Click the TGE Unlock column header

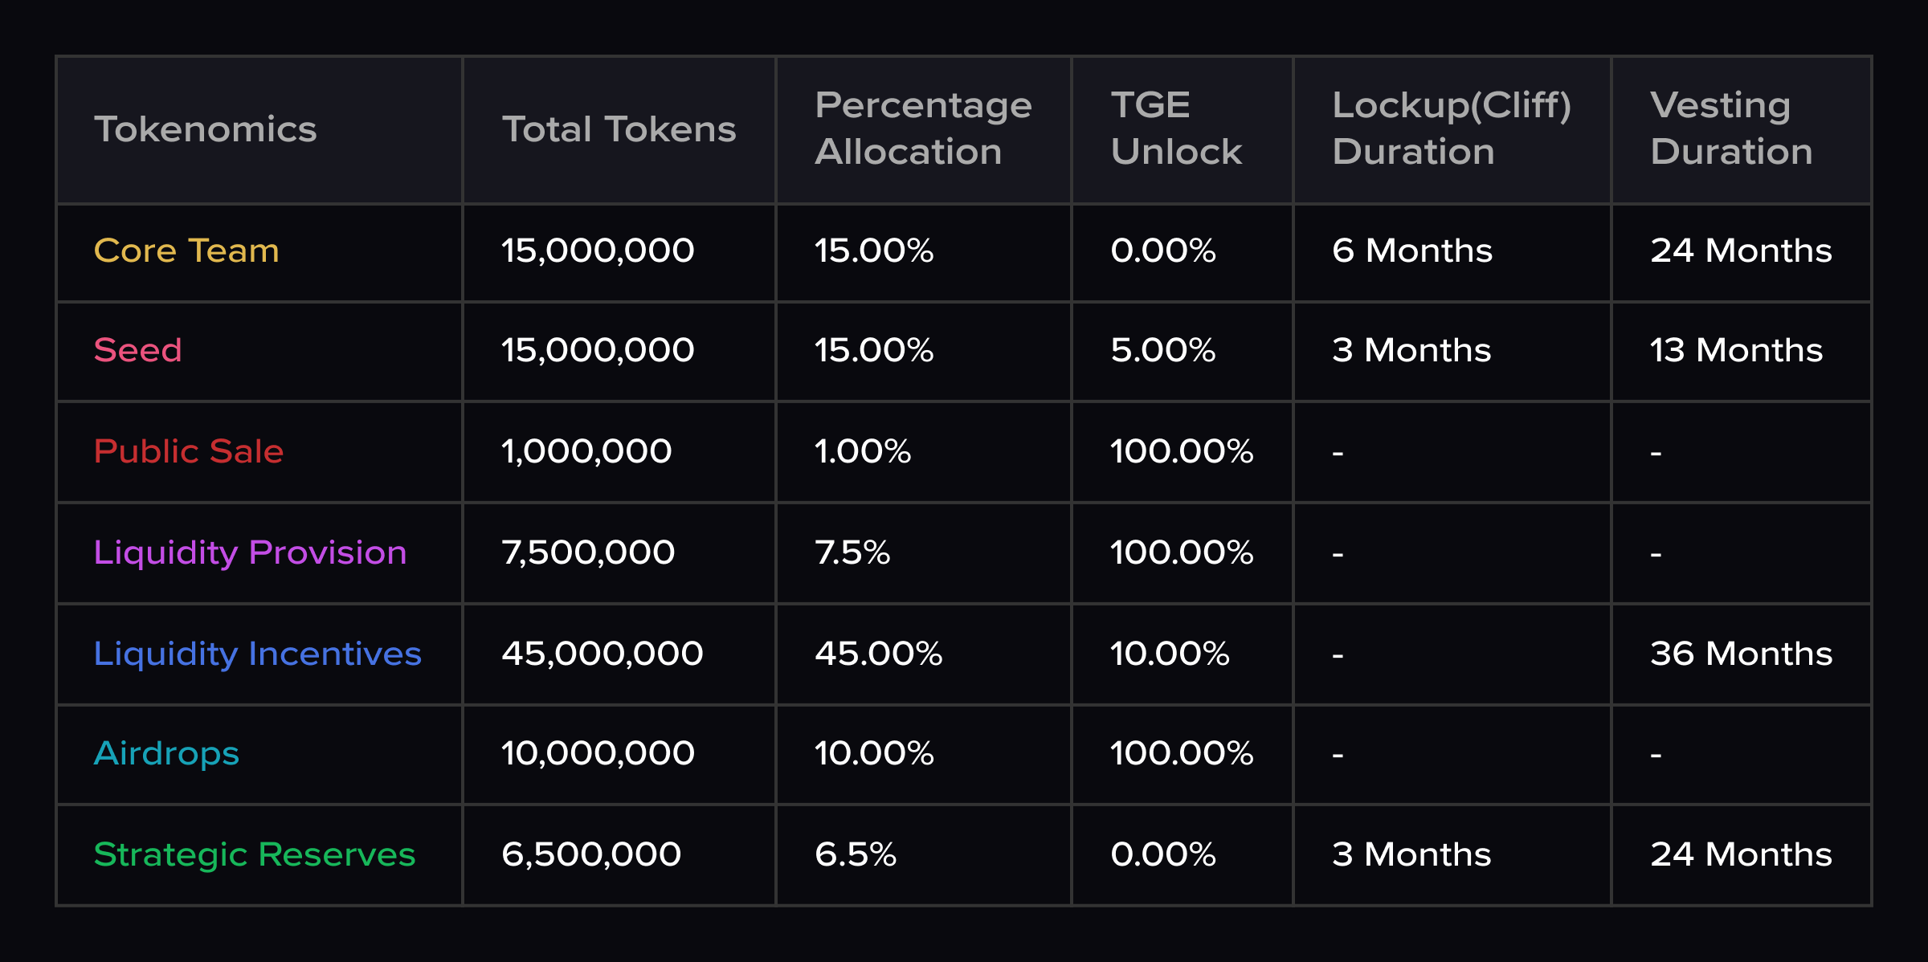pyautogui.click(x=1176, y=128)
